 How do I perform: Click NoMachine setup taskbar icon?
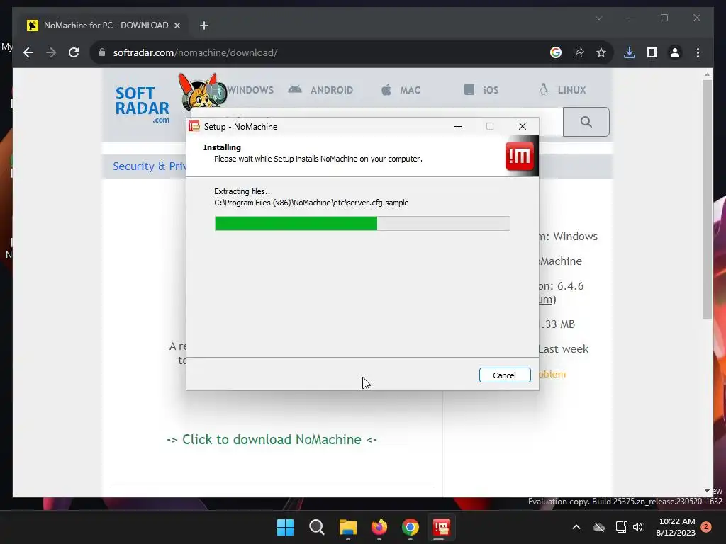(441, 527)
